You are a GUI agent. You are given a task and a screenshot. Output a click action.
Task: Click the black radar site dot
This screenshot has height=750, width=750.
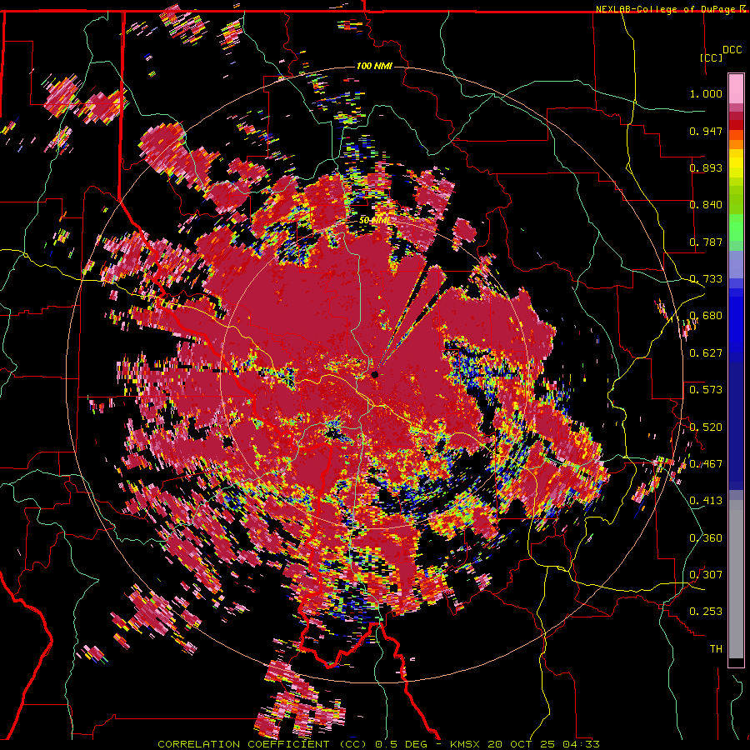375,374
